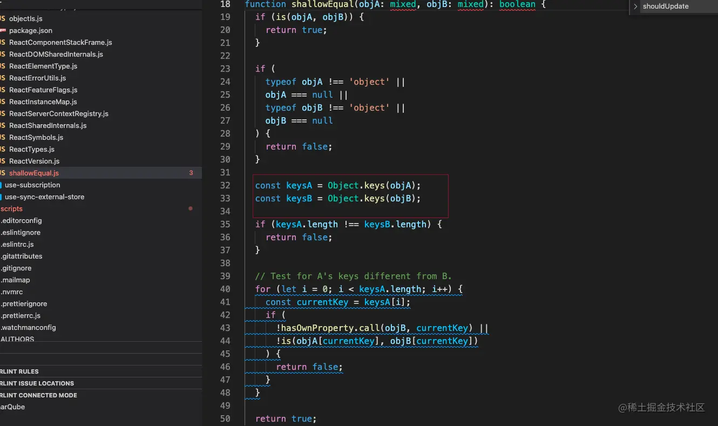Open package.json from the explorer
The height and width of the screenshot is (426, 718).
31,30
